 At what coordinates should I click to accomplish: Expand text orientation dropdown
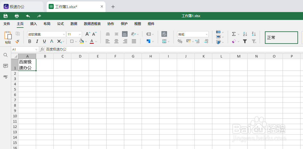138,34
